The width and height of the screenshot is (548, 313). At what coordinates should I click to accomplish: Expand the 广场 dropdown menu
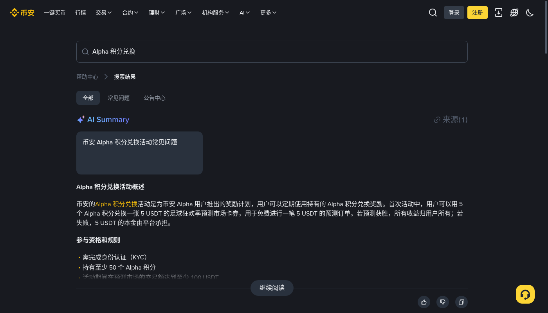point(184,13)
